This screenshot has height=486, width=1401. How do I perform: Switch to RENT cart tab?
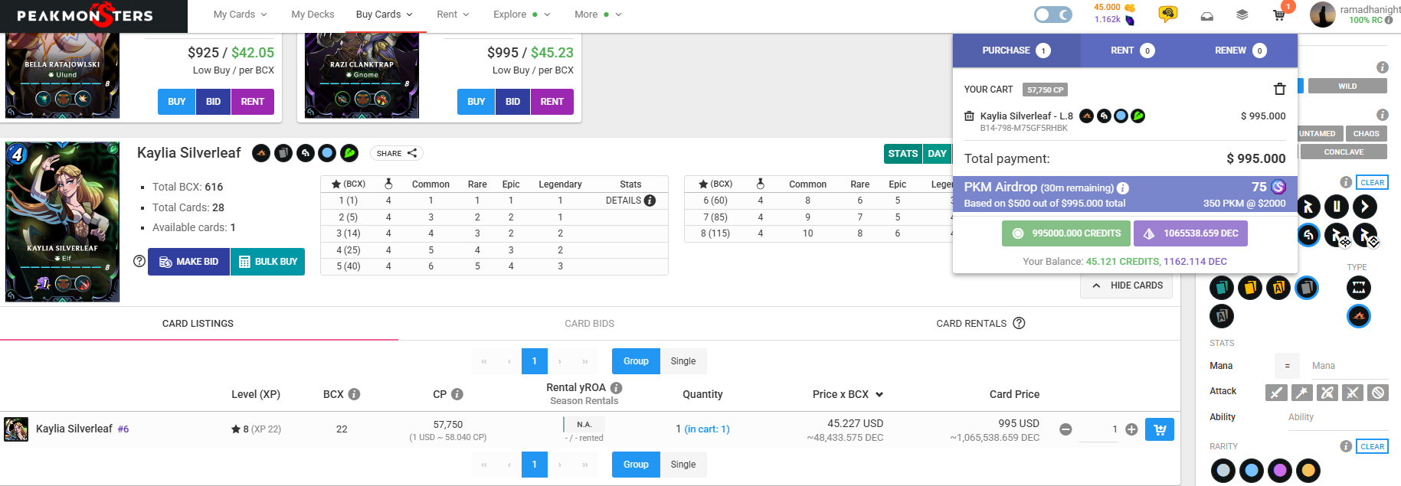coord(1131,51)
